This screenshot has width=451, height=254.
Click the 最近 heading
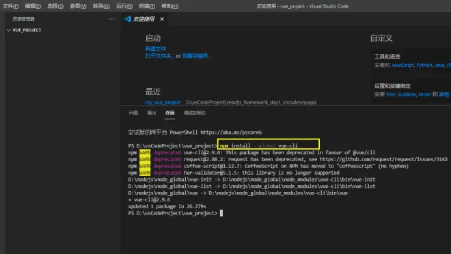(x=153, y=92)
